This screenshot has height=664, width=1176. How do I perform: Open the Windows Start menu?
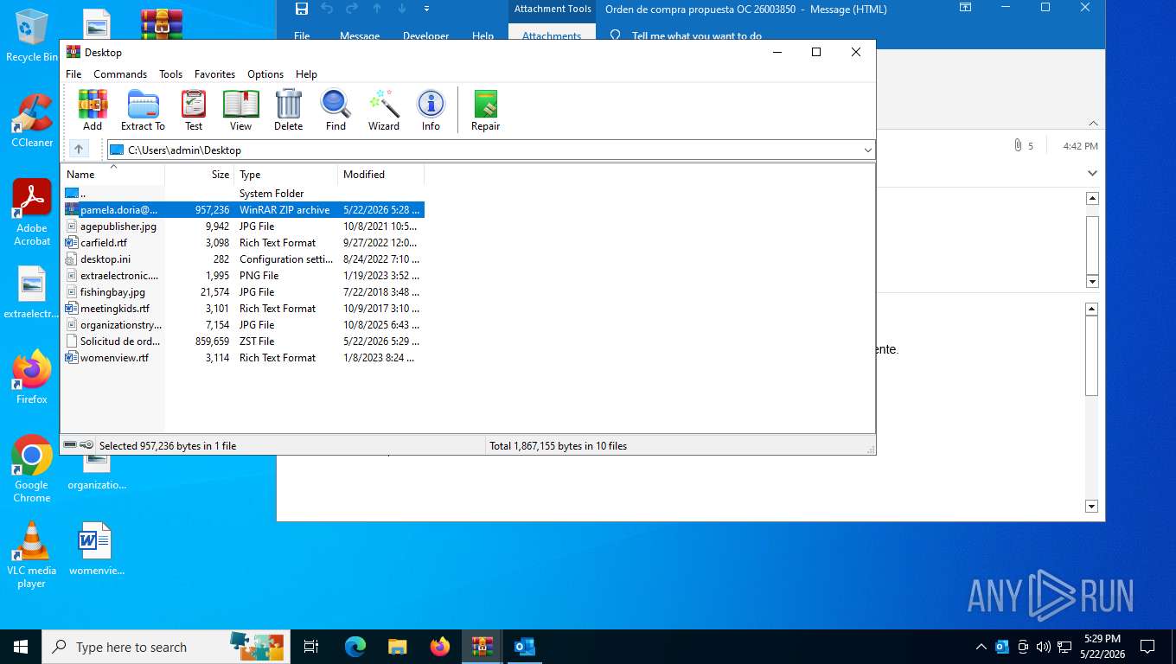21,647
